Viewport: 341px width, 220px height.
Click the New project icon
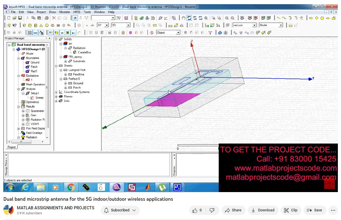pos(9,18)
